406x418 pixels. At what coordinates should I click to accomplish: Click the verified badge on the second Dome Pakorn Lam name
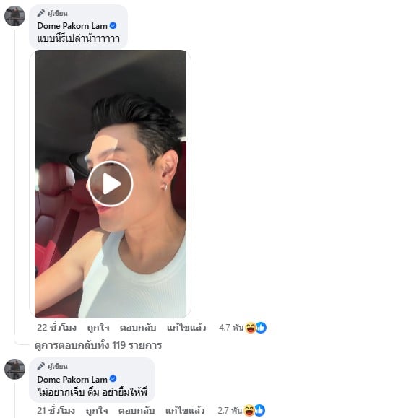[113, 379]
